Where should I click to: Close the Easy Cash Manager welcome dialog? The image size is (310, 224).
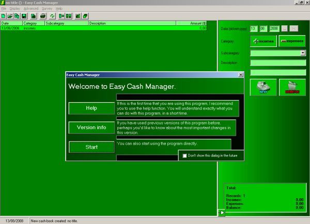click(x=241, y=75)
